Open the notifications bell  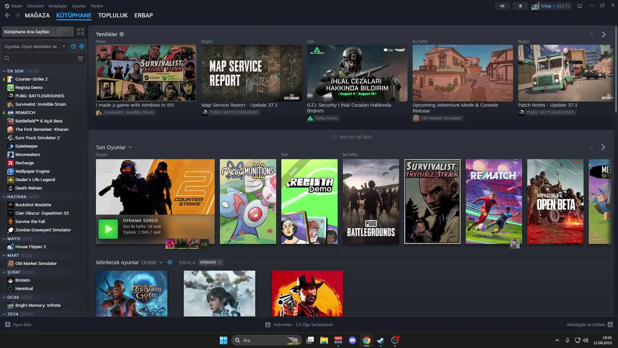[520, 6]
